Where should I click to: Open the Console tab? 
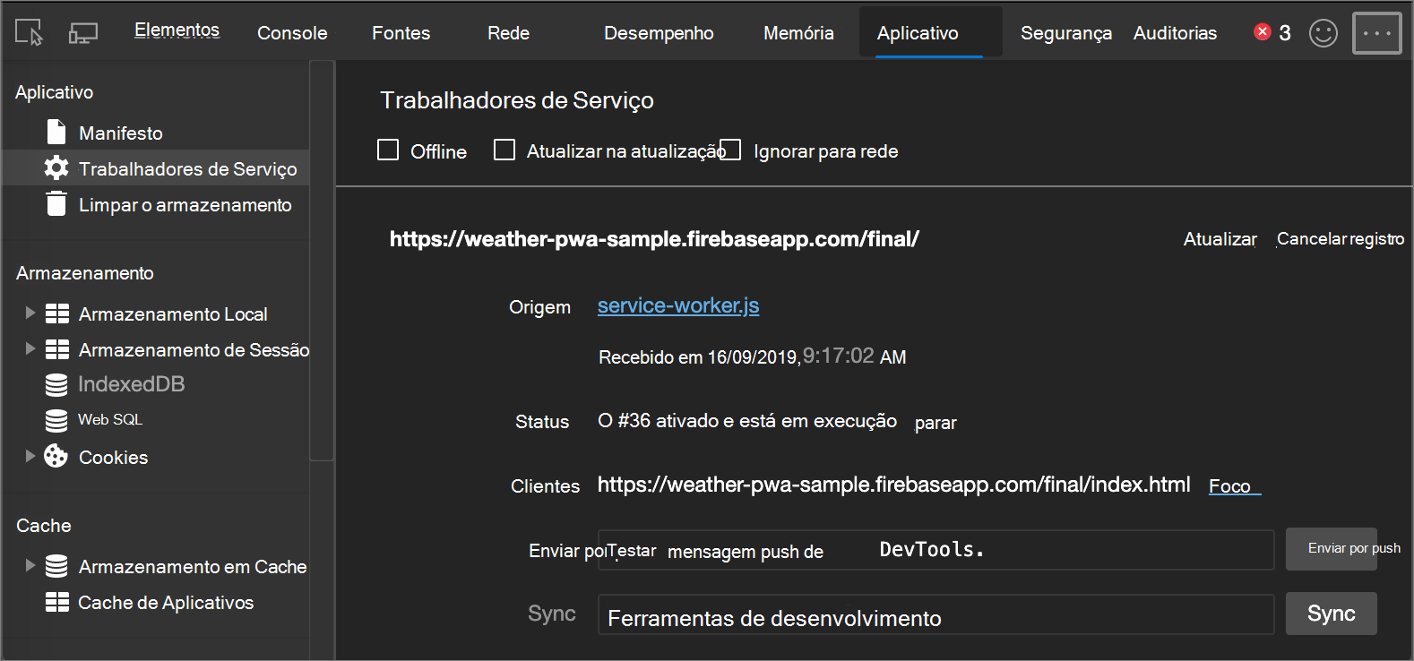[x=292, y=33]
